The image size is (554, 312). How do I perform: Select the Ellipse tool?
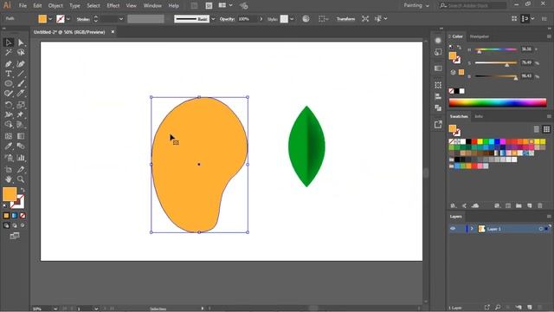9,84
